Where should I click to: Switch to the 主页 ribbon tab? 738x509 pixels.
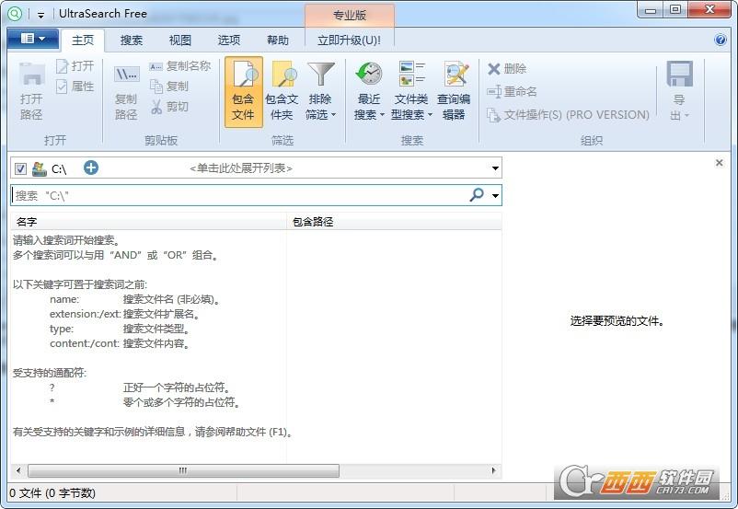click(83, 40)
